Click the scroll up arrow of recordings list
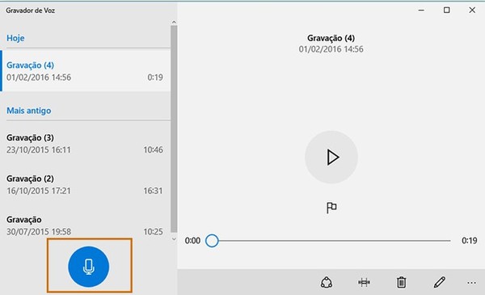The image size is (485, 295). tap(174, 22)
